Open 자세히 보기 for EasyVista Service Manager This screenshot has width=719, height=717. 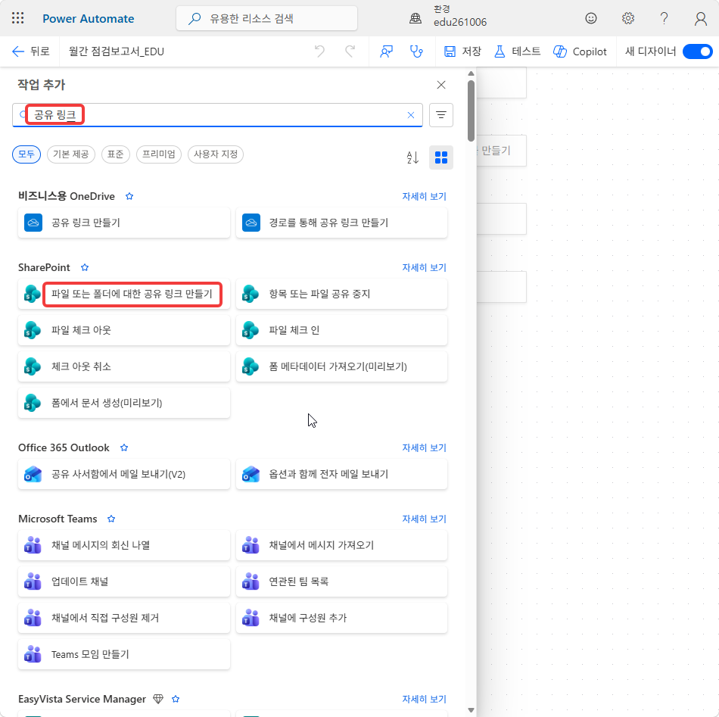424,699
